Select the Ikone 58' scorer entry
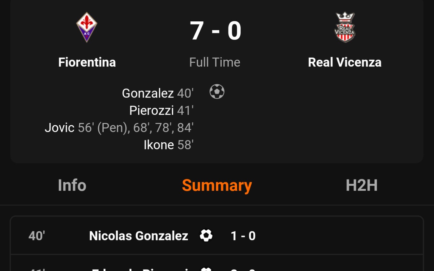Image resolution: width=434 pixels, height=271 pixels. (168, 145)
